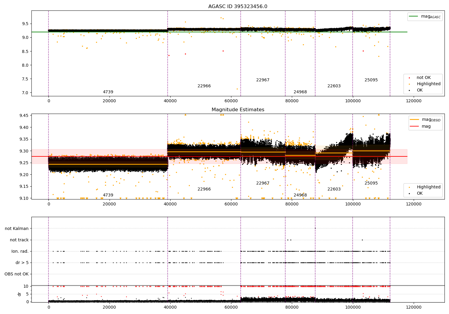Click the 120000 x-tick of bottom plot

click(414, 307)
